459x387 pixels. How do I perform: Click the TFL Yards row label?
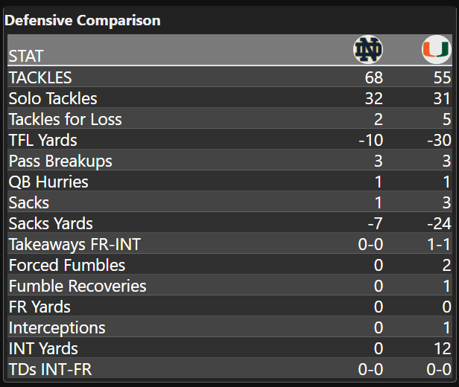(x=42, y=140)
